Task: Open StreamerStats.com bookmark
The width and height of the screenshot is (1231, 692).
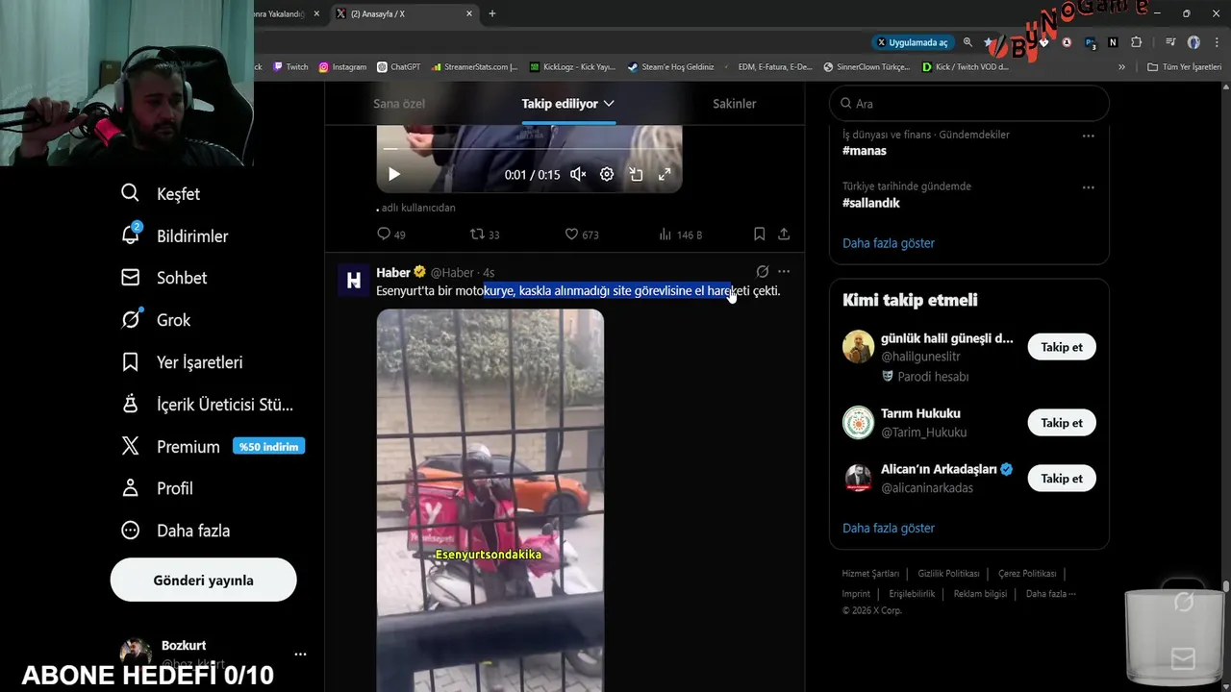Action: 475,67
